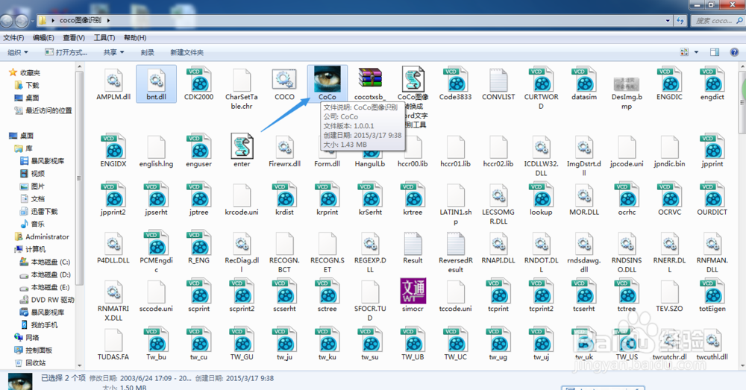The width and height of the screenshot is (746, 390).
Task: Open the view options dropdown arrow
Action: coord(697,52)
